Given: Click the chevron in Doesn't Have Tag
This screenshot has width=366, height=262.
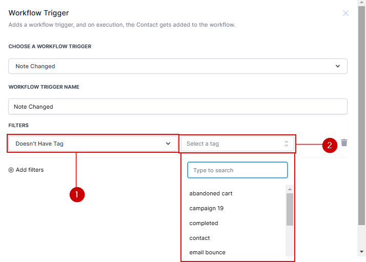Looking at the screenshot, I should pos(168,144).
